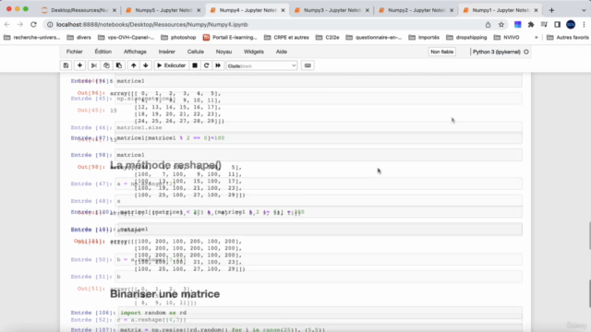
Task: Click the Non fiable trust button
Action: [441, 52]
